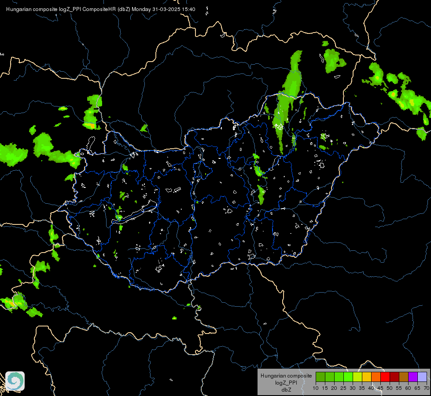Viewport: 431px width, 396px height.
Task: Click the 65-70 dBZ lavender swatch
Action: click(x=422, y=377)
